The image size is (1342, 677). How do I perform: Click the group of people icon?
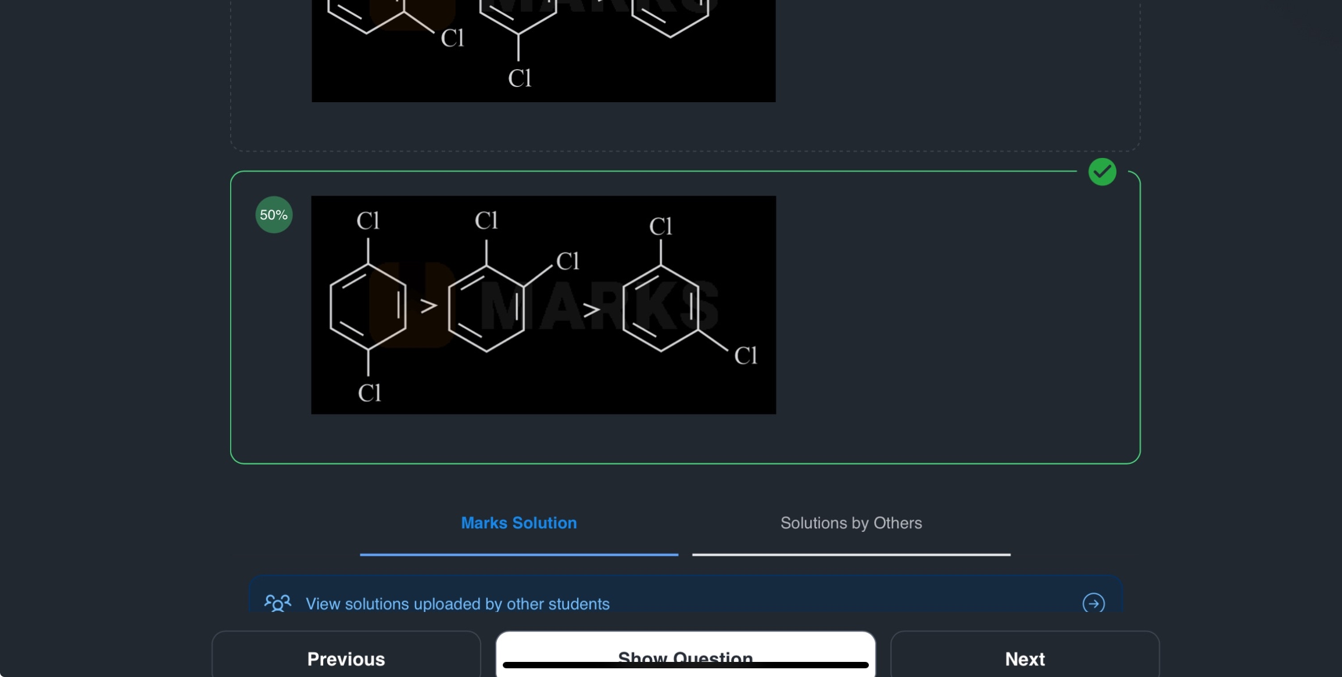(278, 603)
